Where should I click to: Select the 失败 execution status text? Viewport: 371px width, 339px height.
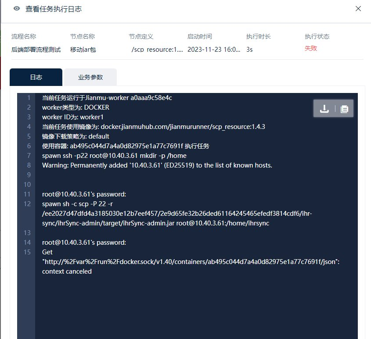pyautogui.click(x=311, y=48)
